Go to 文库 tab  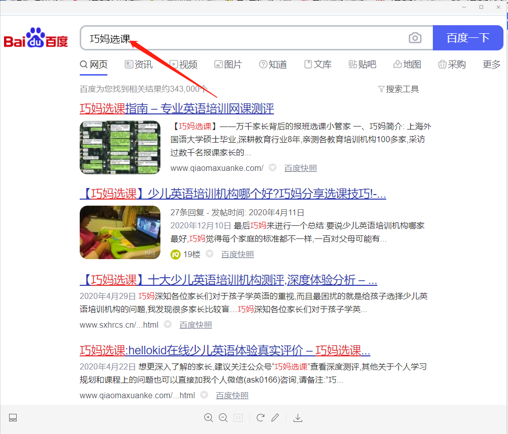(x=318, y=65)
